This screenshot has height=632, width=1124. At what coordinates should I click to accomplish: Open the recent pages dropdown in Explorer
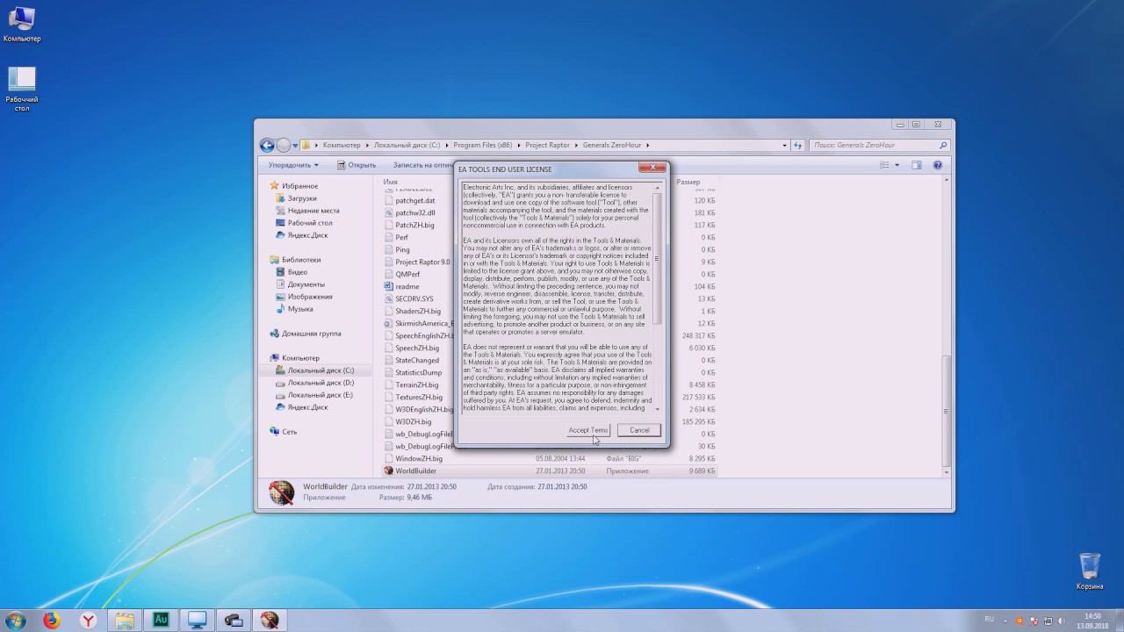(295, 145)
